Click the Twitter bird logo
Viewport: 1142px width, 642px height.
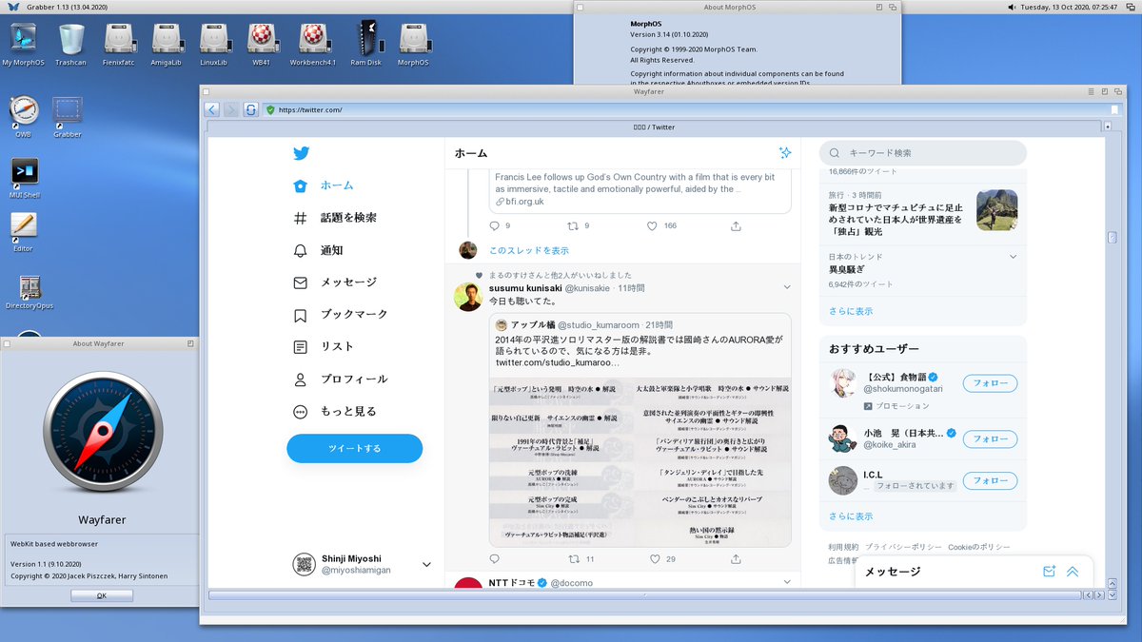click(x=301, y=153)
